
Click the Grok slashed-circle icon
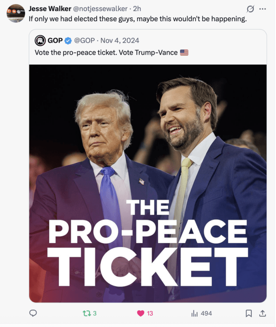click(250, 9)
